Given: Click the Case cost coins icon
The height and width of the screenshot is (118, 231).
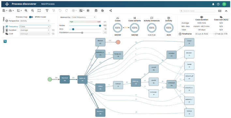Looking at the screenshot, I should click(x=221, y=17).
